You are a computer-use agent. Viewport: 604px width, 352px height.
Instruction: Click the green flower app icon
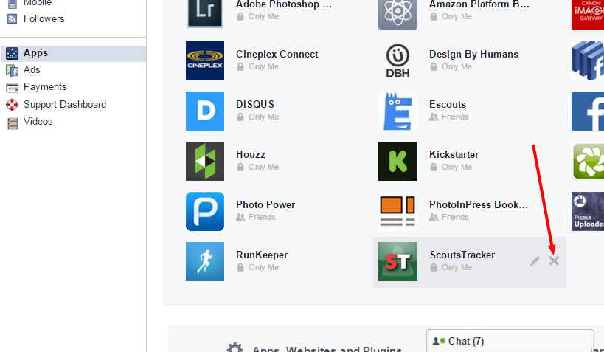588,161
